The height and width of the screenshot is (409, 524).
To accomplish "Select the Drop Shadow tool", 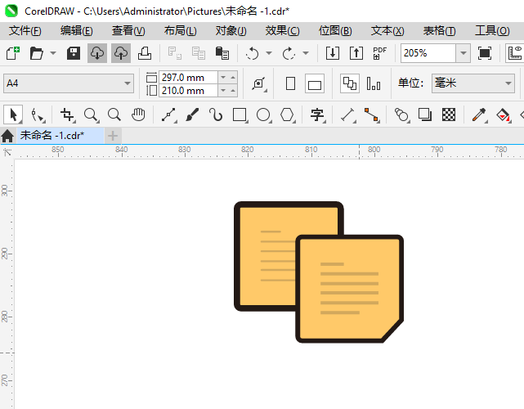I will [425, 115].
